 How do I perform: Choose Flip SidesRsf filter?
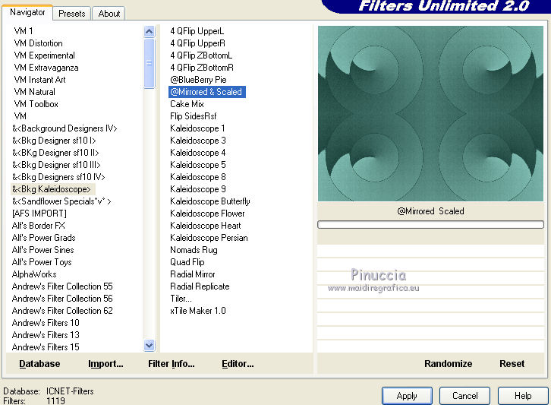pos(194,116)
